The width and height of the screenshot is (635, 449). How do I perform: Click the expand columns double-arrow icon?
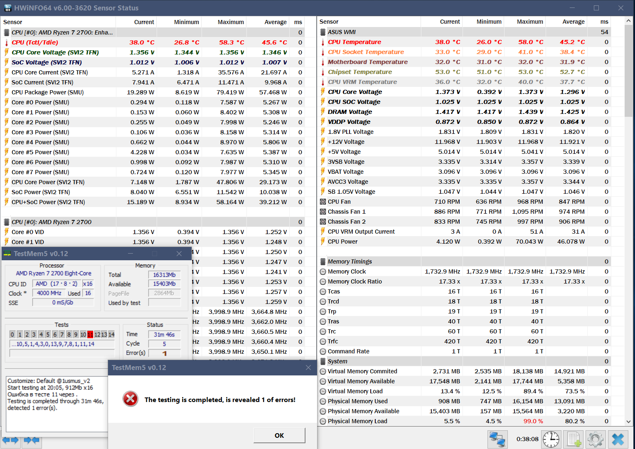[10, 440]
